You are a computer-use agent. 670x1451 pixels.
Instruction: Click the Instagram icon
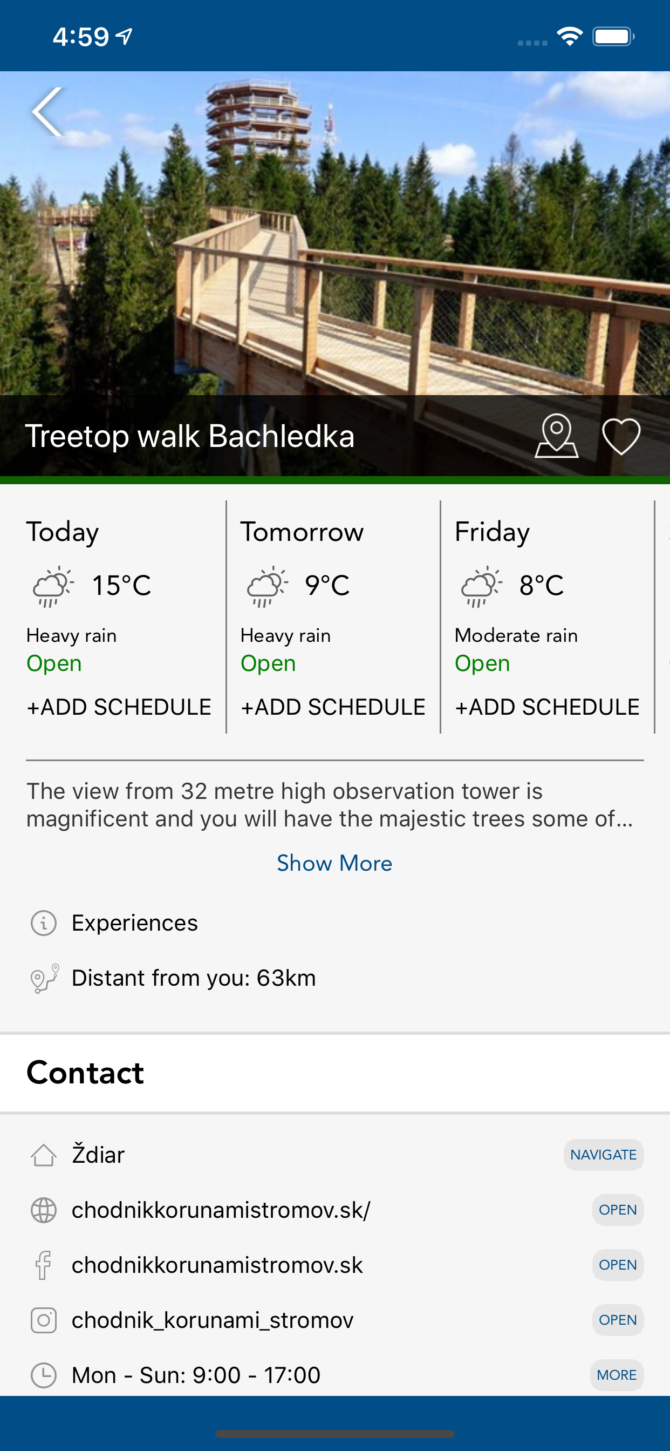[43, 1320]
